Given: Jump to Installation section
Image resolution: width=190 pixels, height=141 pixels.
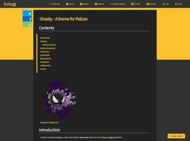Looking at the screenshot, I should (x=45, y=62).
